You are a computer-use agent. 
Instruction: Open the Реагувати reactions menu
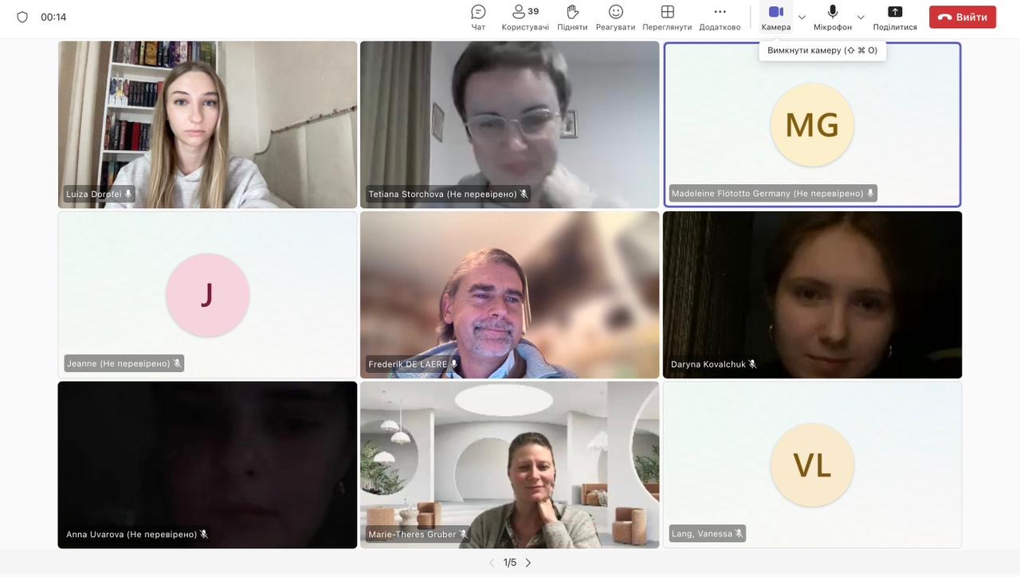pyautogui.click(x=616, y=17)
